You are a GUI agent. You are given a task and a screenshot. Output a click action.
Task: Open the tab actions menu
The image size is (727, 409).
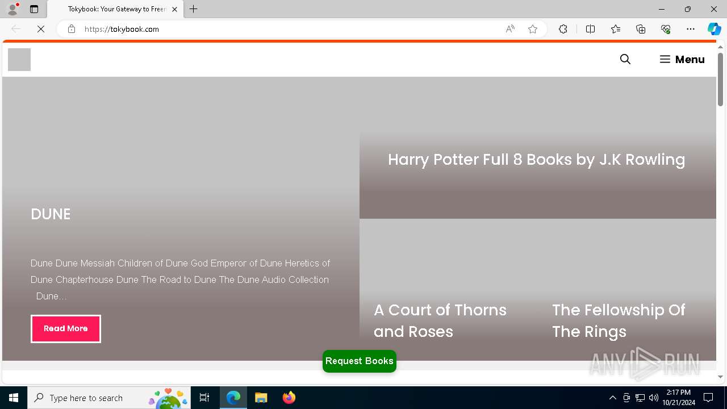[34, 9]
